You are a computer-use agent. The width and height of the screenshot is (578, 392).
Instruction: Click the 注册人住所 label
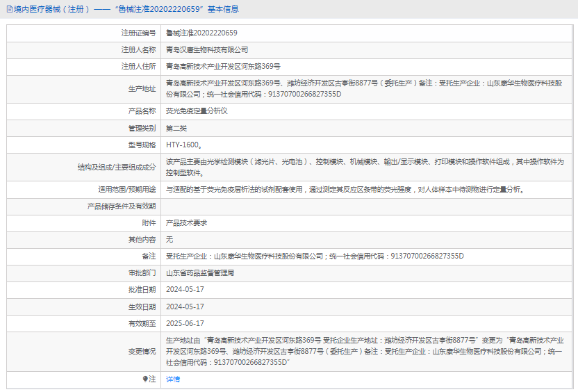139,67
